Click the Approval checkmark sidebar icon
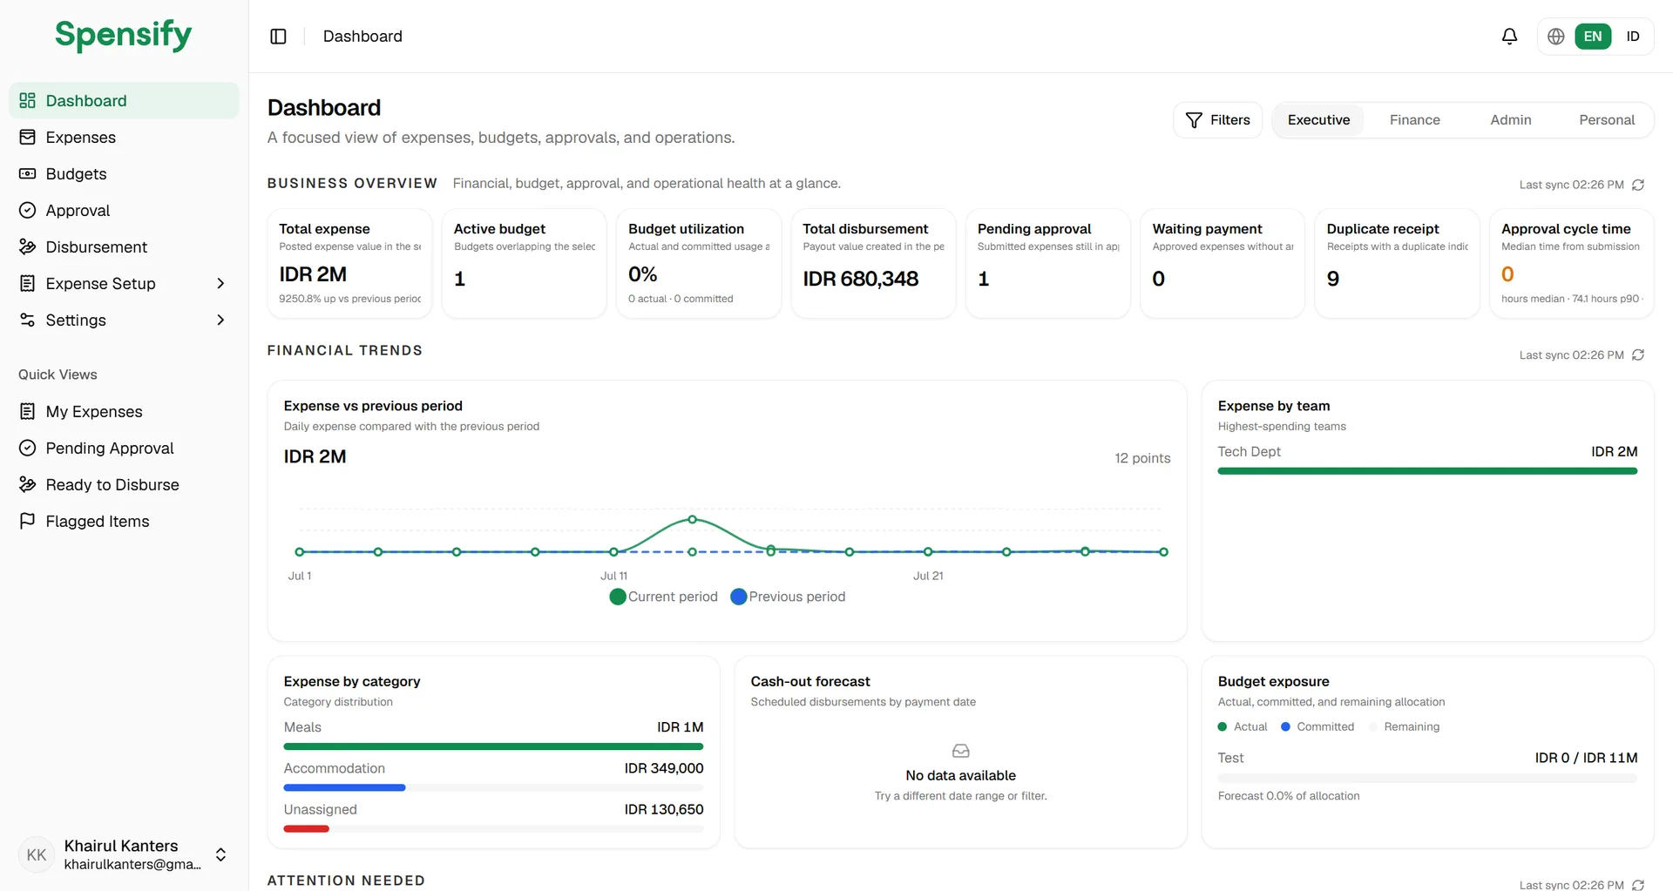Screen dimensions: 1673x891 (28, 211)
